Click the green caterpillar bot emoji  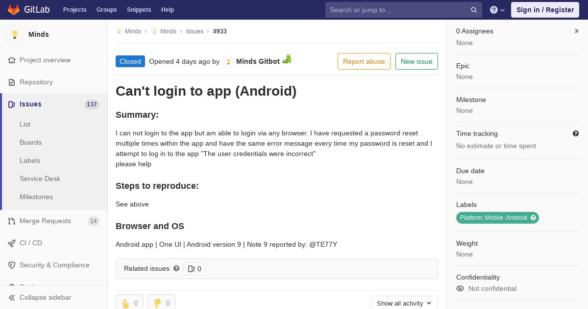(x=287, y=59)
